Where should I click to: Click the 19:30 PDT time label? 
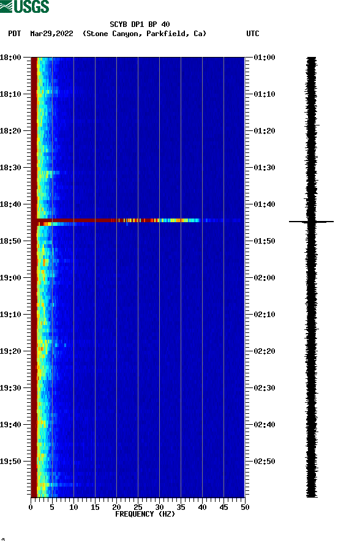click(x=10, y=388)
